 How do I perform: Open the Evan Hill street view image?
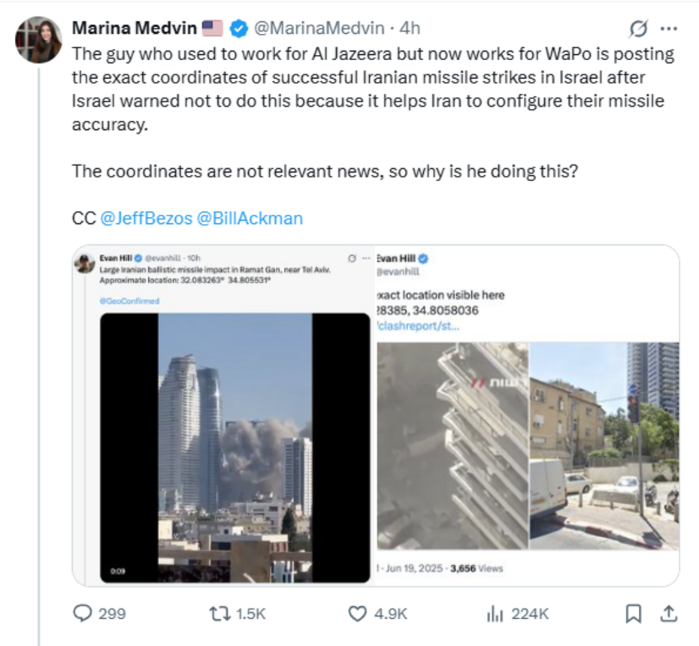604,445
